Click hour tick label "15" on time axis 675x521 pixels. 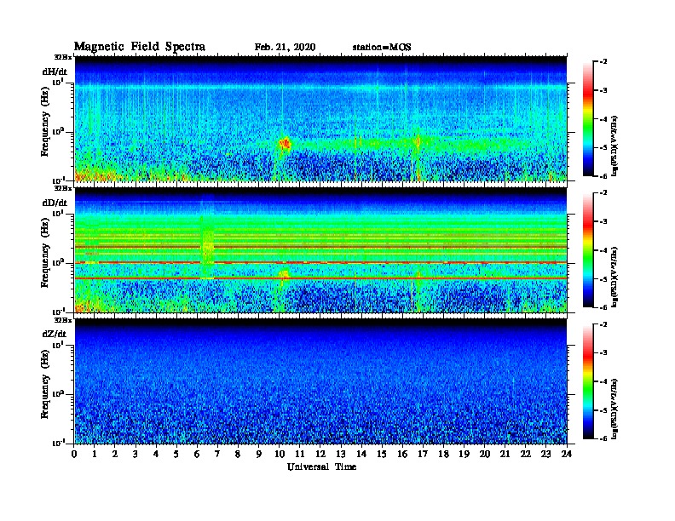(x=382, y=455)
